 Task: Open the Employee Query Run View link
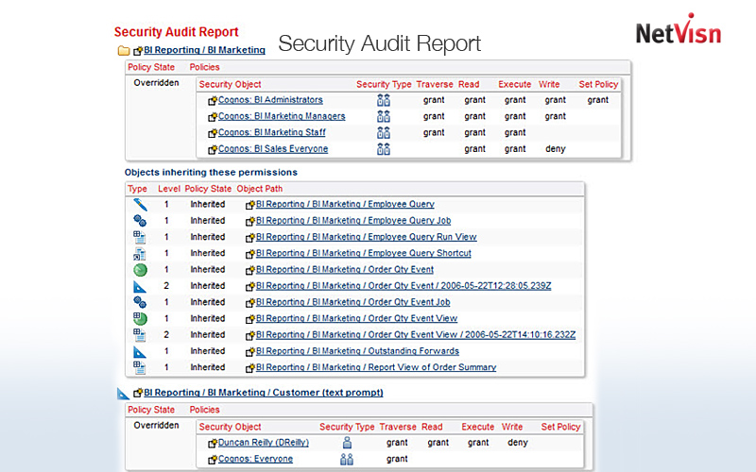(367, 237)
